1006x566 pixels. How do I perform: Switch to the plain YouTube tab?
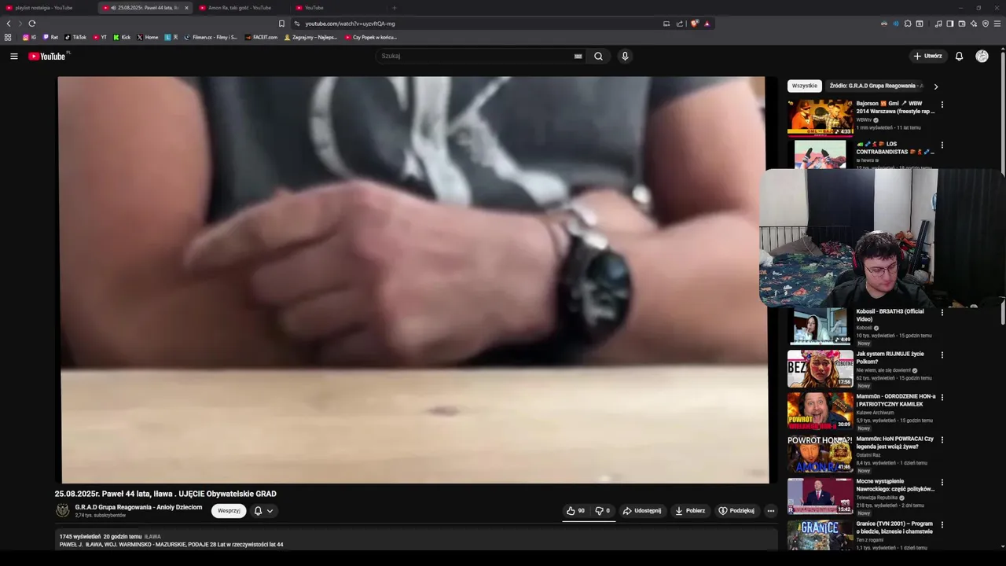coord(336,8)
